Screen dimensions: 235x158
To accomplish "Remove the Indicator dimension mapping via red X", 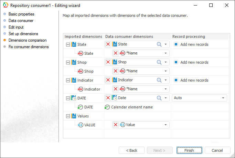I will click(x=108, y=80).
